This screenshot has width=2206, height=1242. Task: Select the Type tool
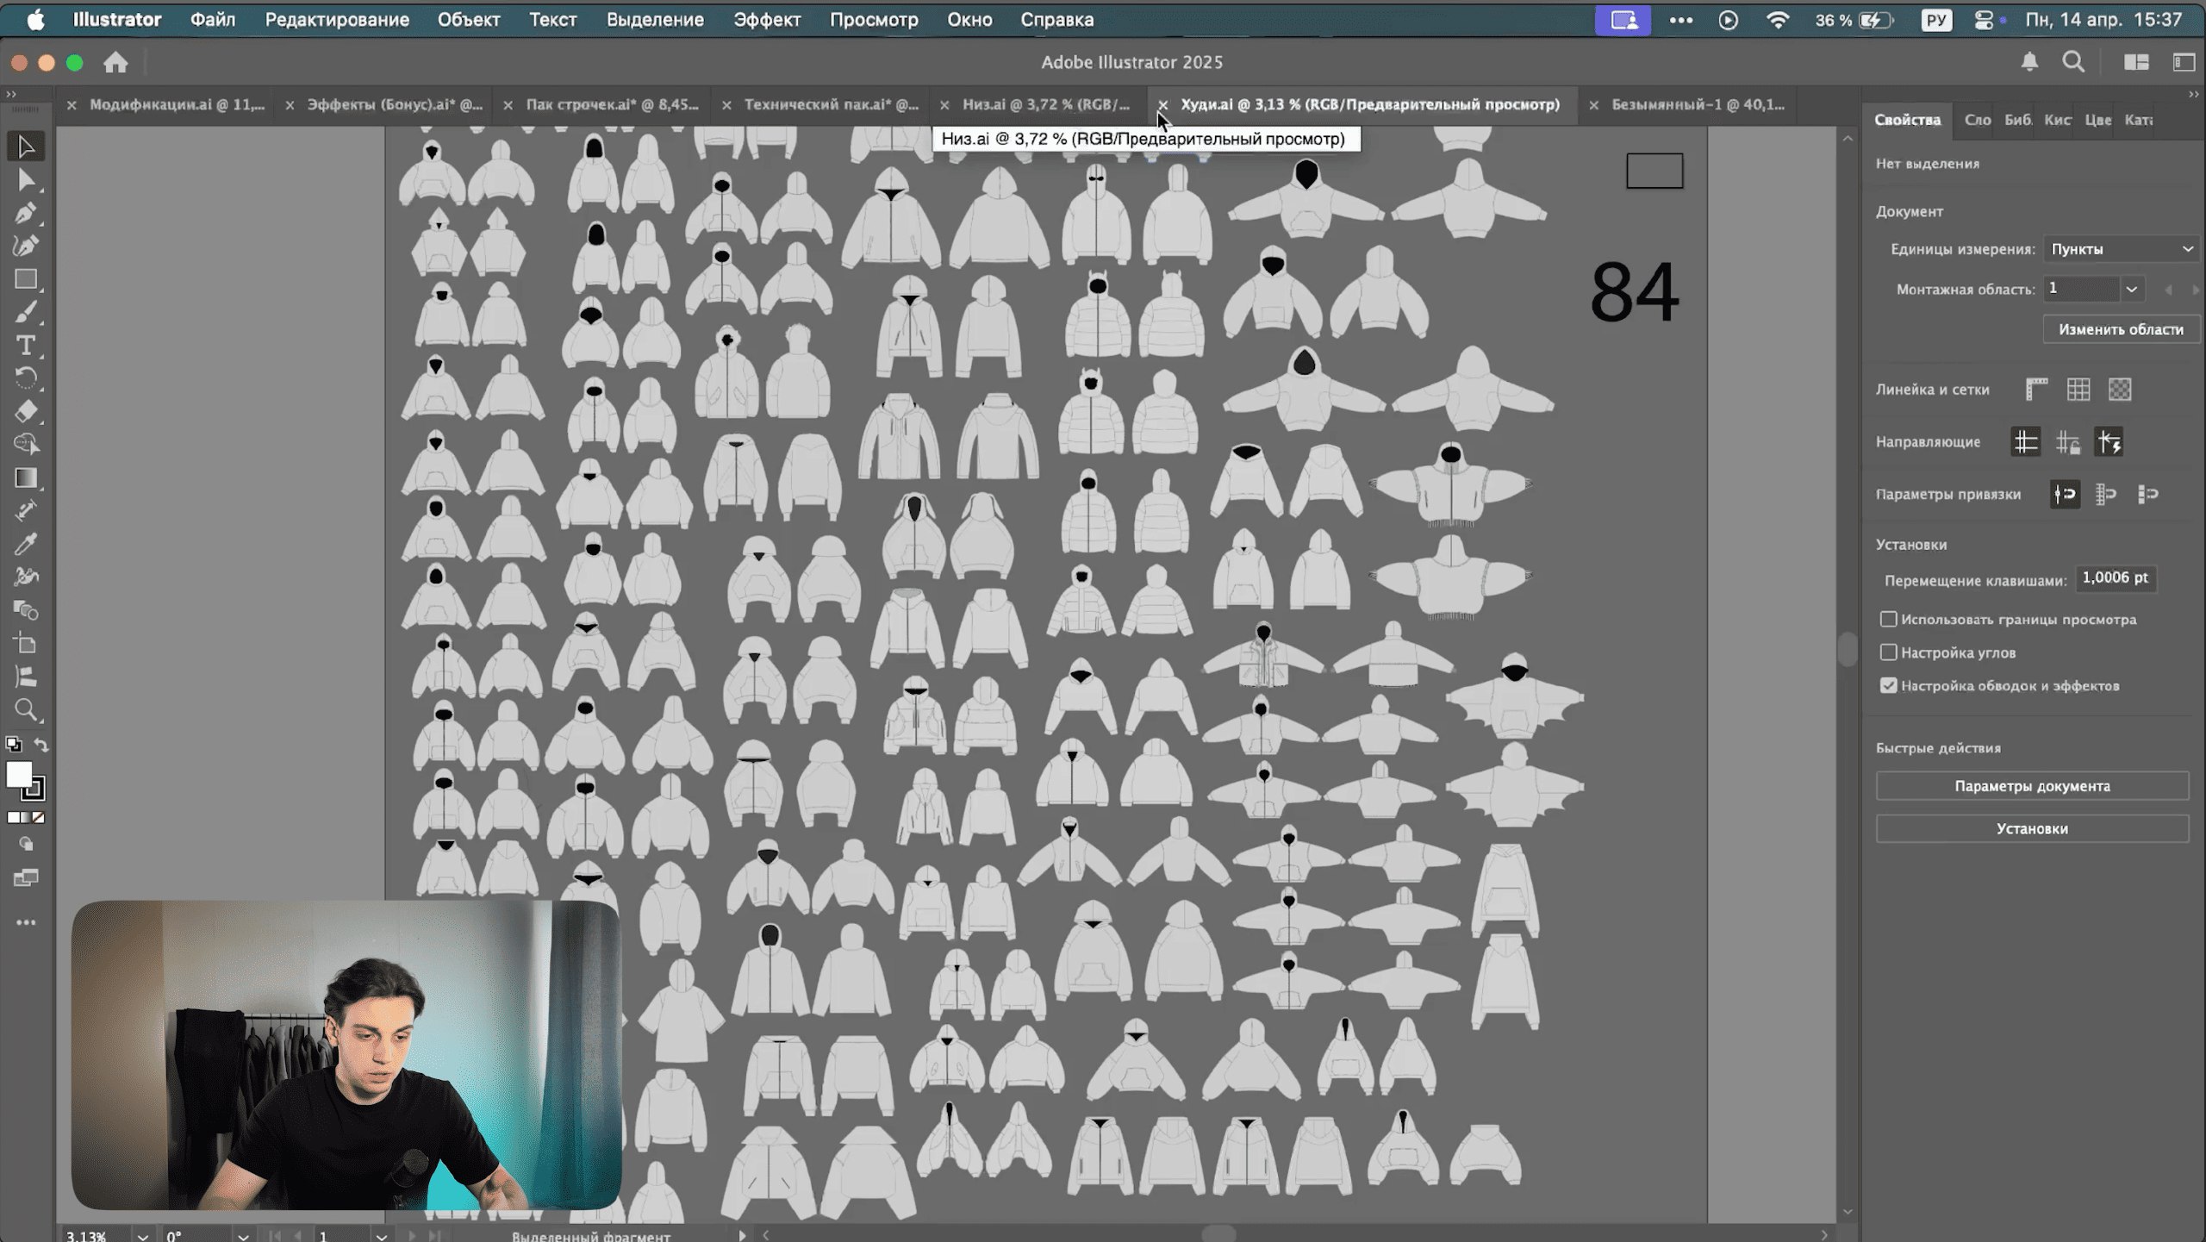[x=25, y=346]
